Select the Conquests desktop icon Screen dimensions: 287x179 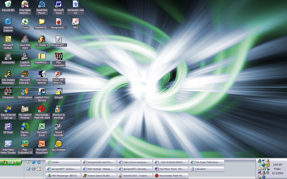(8, 94)
